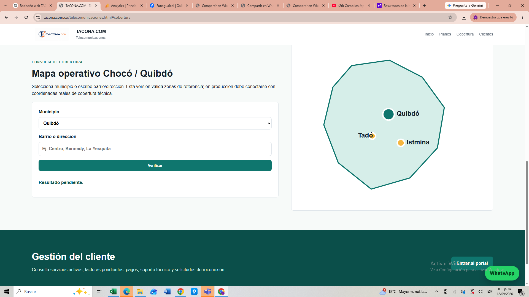Open the Demuestra que eres tú profile chip

point(493,17)
